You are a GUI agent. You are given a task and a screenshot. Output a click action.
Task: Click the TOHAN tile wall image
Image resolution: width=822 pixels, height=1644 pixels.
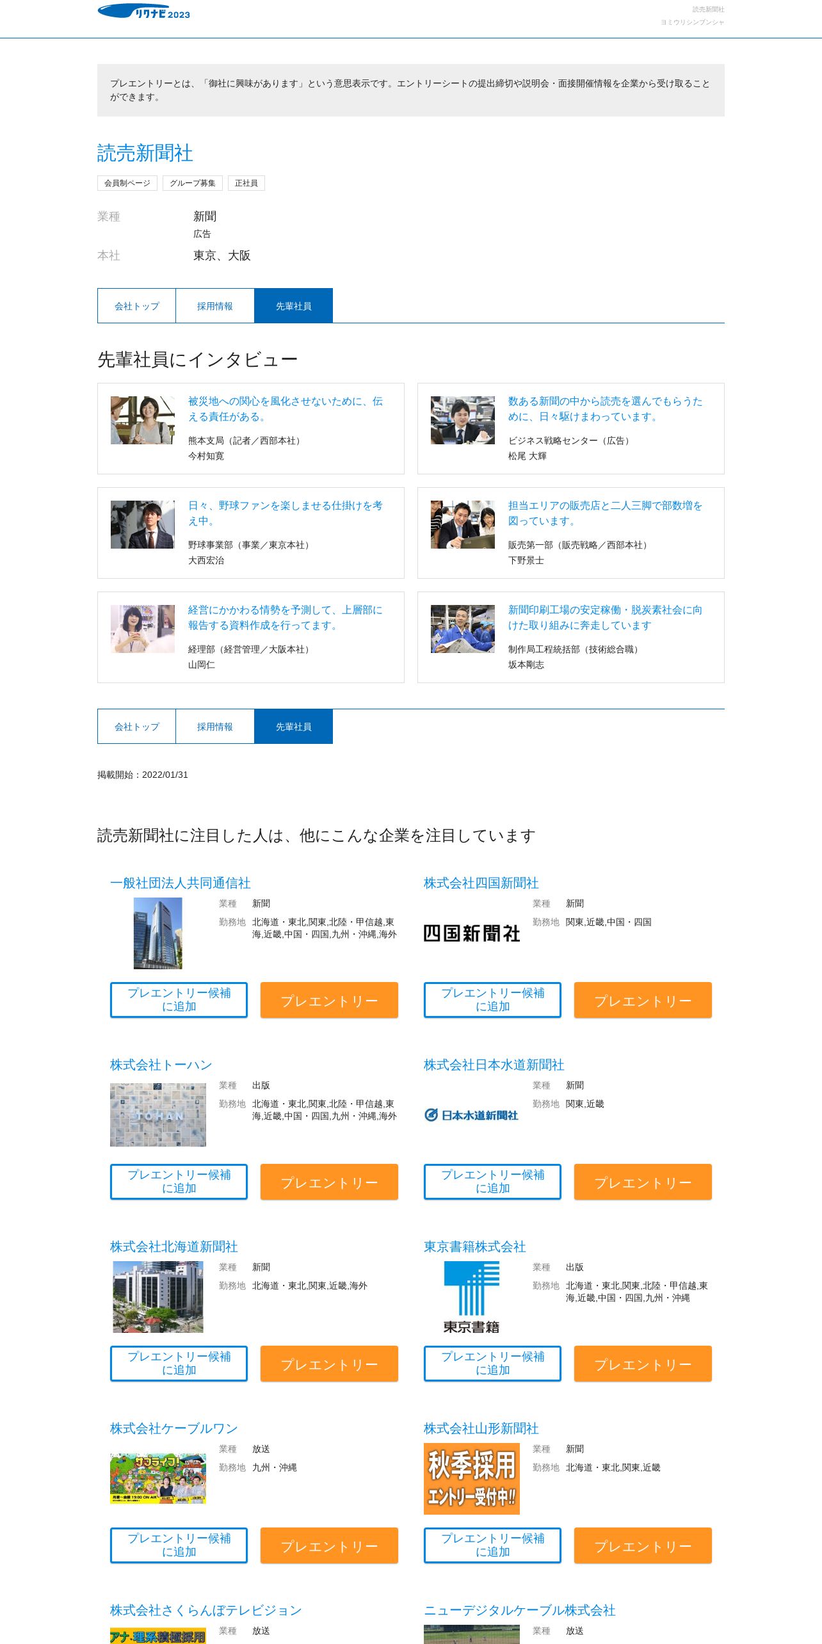coord(158,1115)
